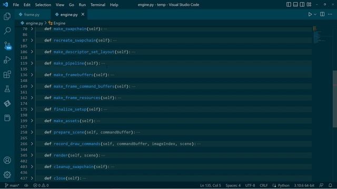
Task: Expand the make_pipeline function fold
Action: [x=32, y=63]
